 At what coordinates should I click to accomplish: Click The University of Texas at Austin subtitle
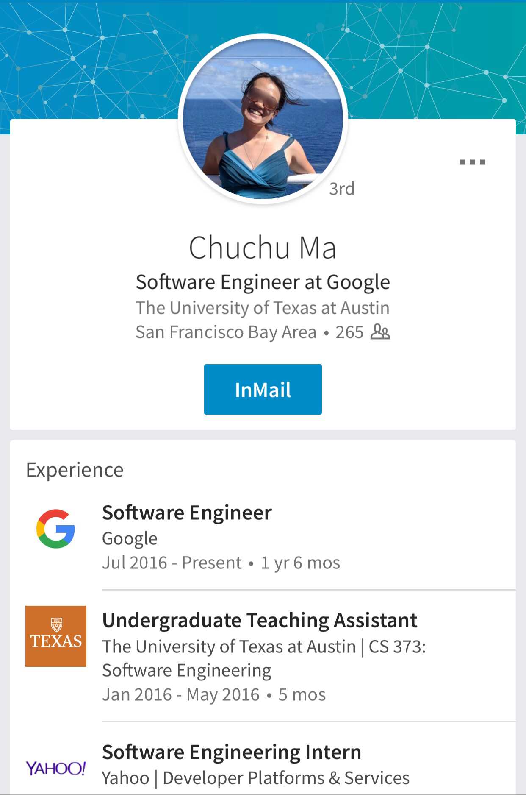tap(263, 308)
